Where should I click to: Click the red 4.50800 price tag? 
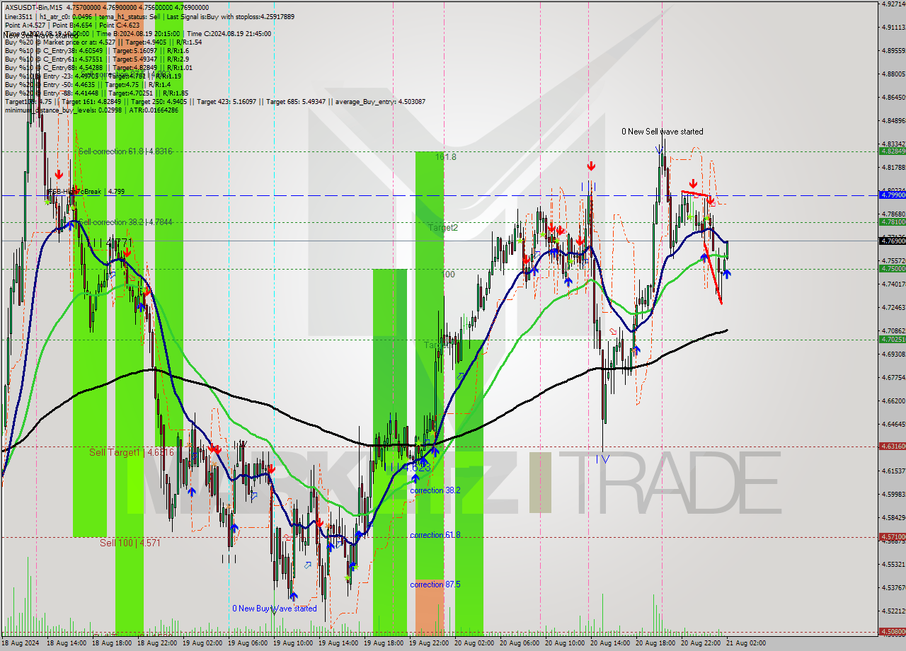tap(893, 631)
